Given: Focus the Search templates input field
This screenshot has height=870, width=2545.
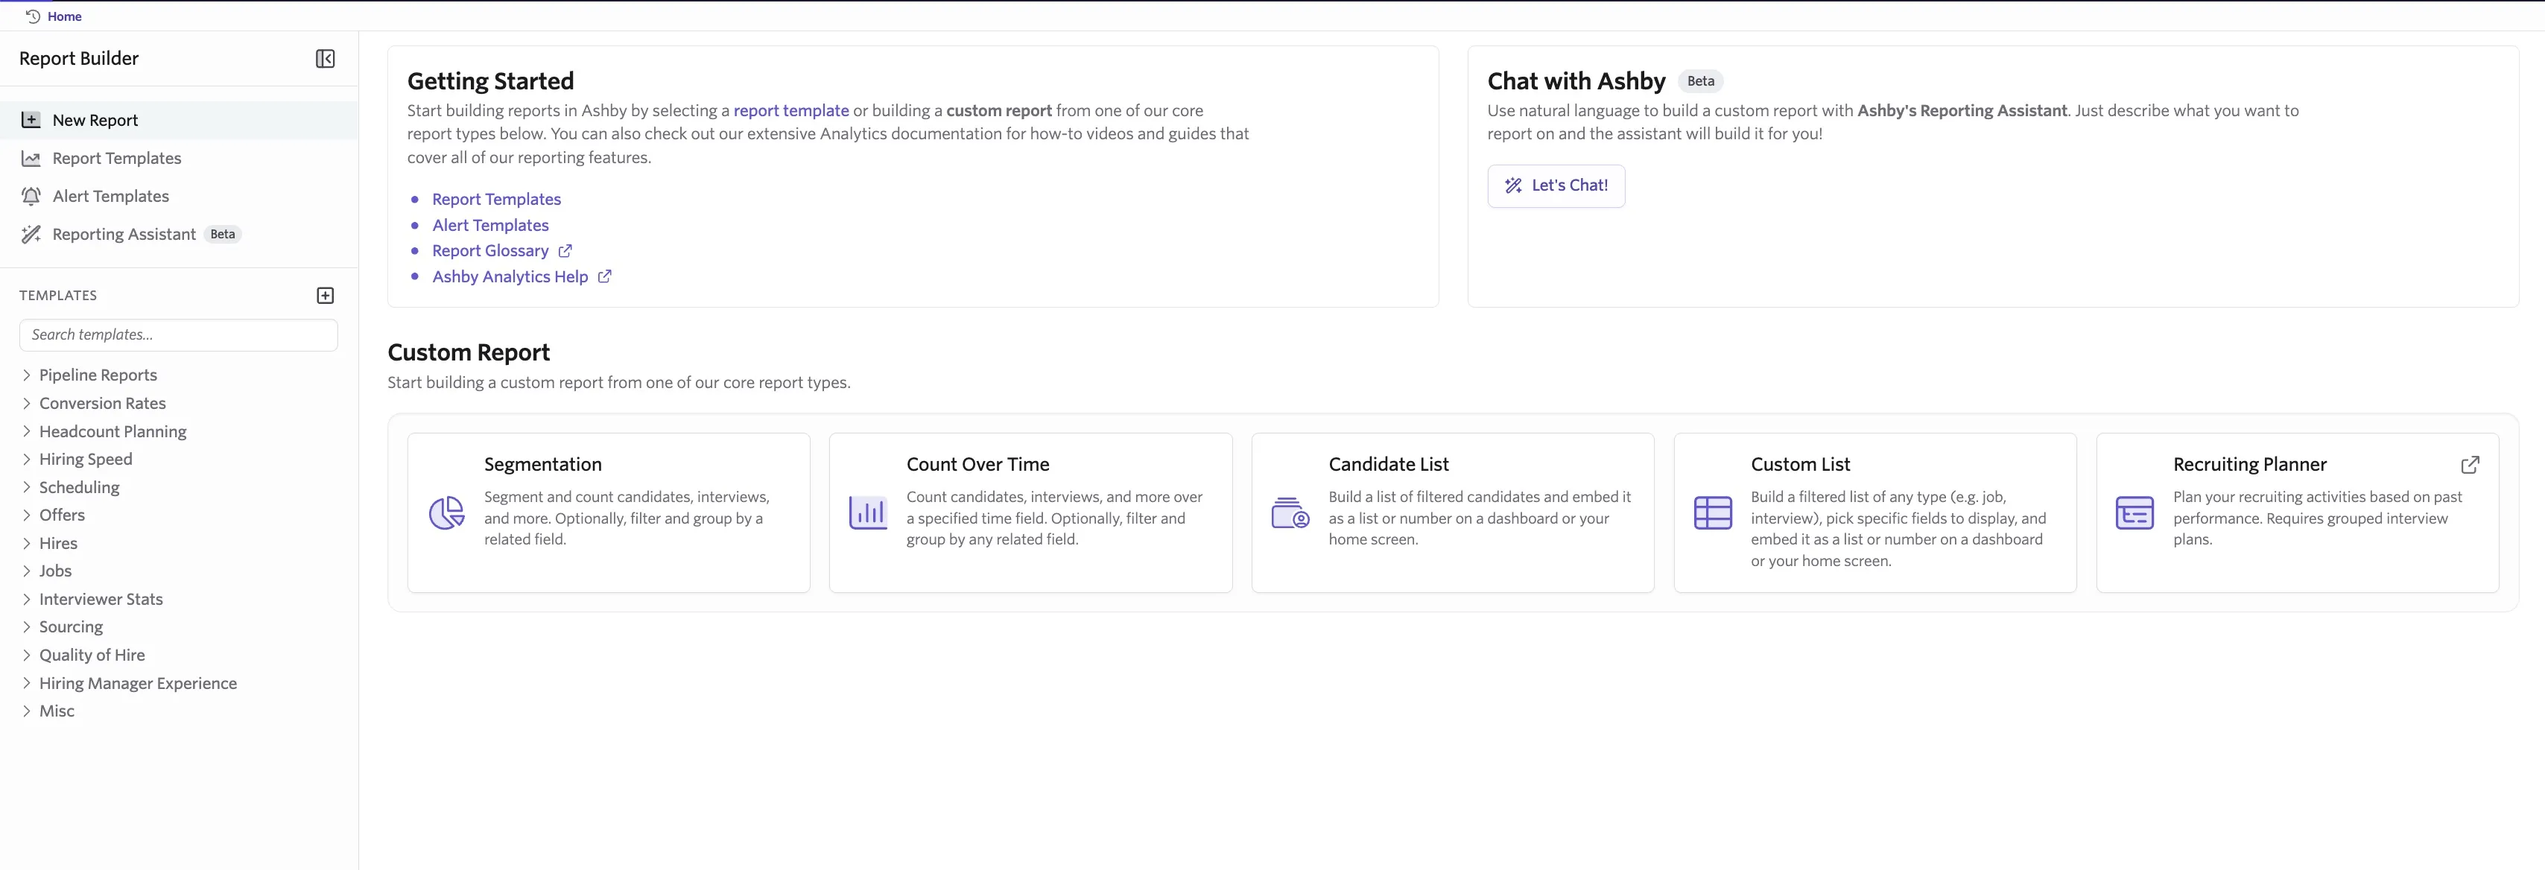Looking at the screenshot, I should 179,334.
